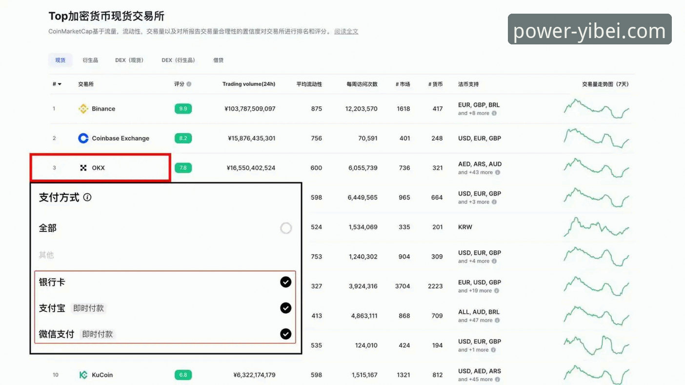Sort the 平均流动性 column
685x385 pixels.
pyautogui.click(x=309, y=83)
